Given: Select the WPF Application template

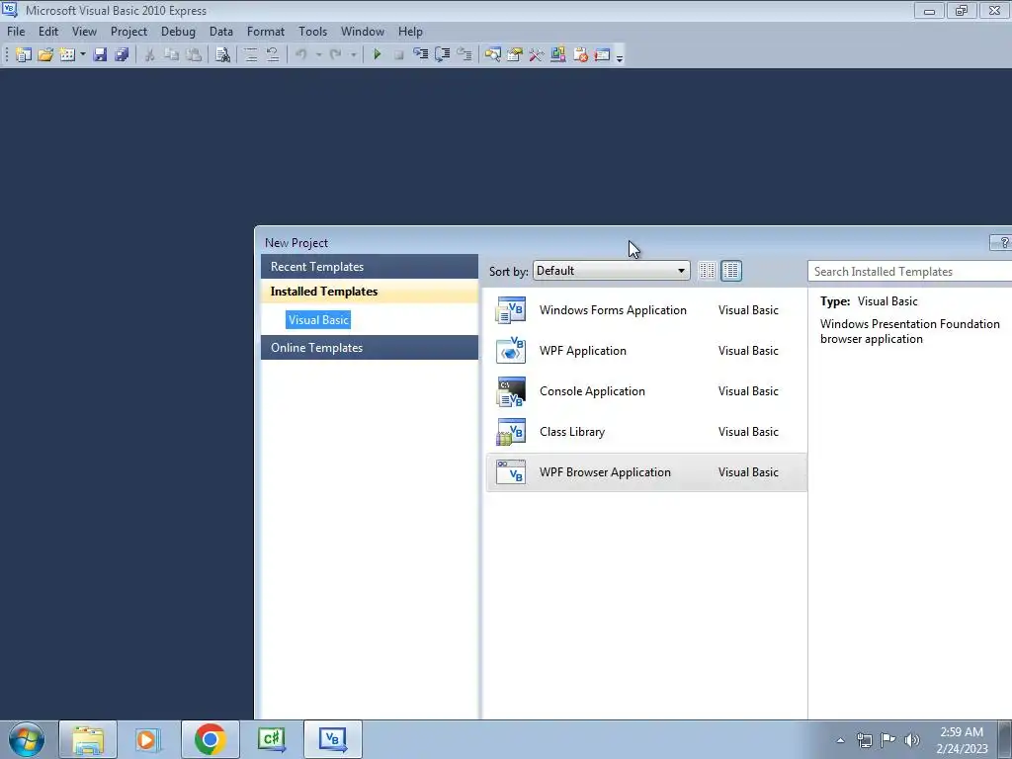Looking at the screenshot, I should [646, 351].
